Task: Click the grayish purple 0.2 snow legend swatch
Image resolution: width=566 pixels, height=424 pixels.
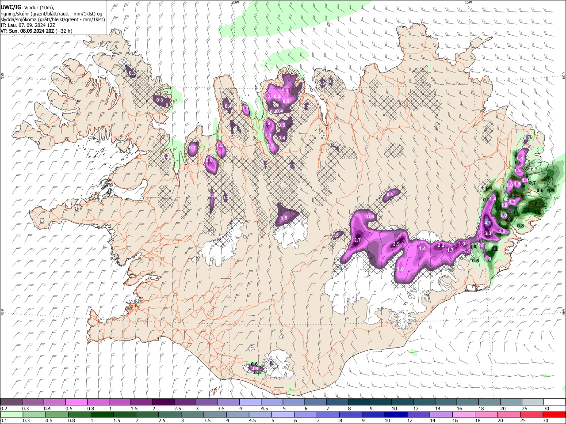Action: click(x=11, y=402)
